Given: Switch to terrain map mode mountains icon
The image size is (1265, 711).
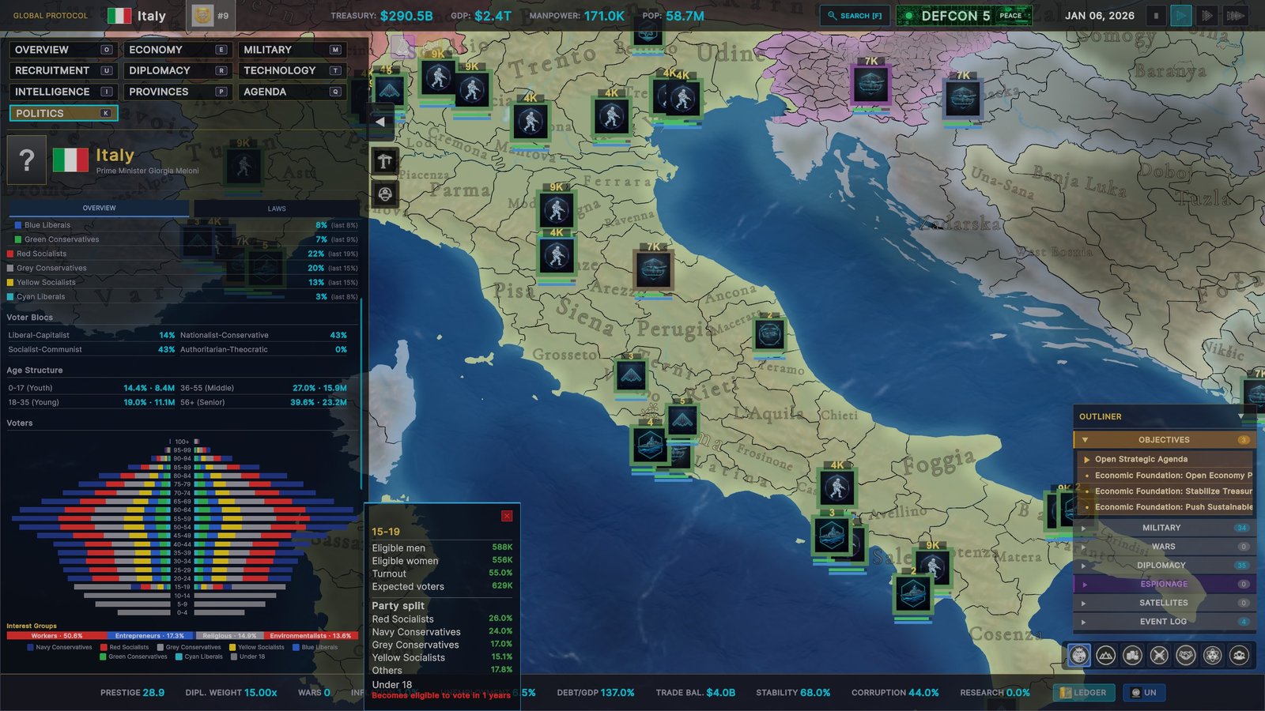Looking at the screenshot, I should click(1106, 655).
